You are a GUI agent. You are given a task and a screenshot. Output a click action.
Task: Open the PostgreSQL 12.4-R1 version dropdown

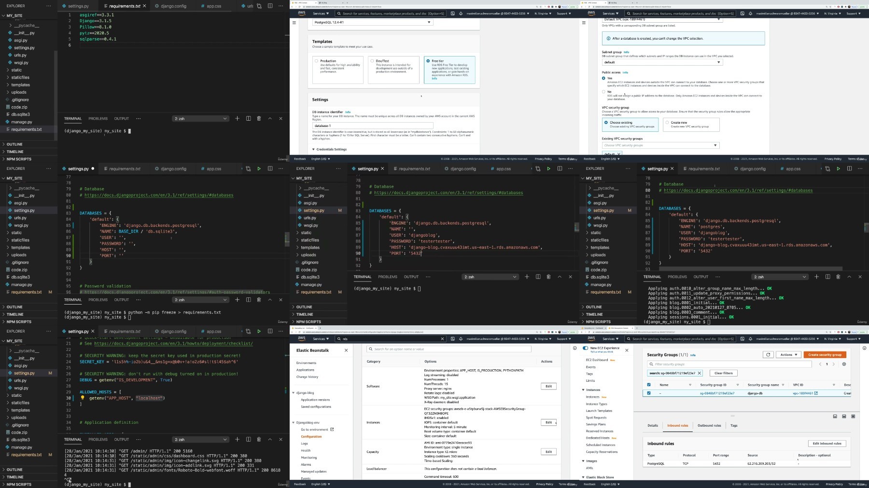(372, 22)
